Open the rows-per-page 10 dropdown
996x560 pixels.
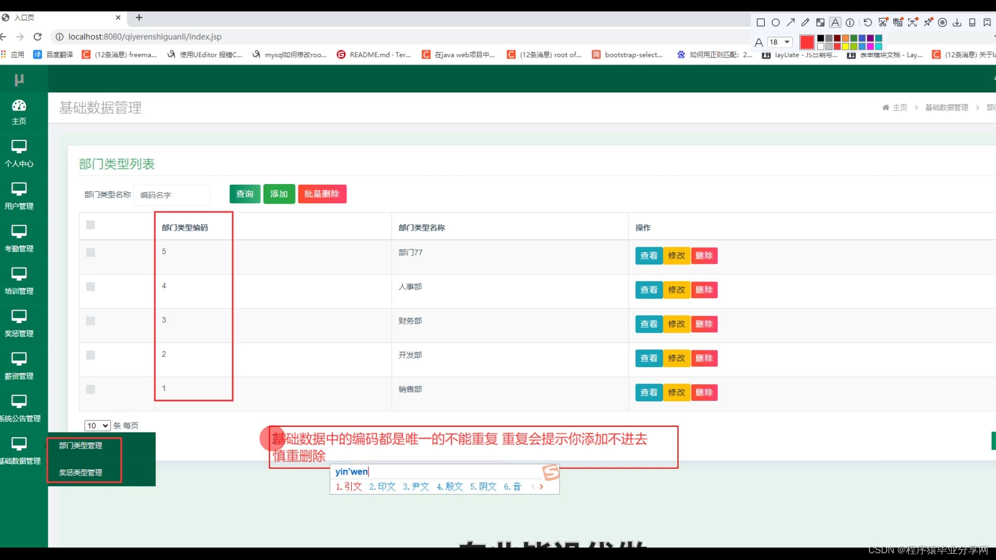pyautogui.click(x=98, y=426)
